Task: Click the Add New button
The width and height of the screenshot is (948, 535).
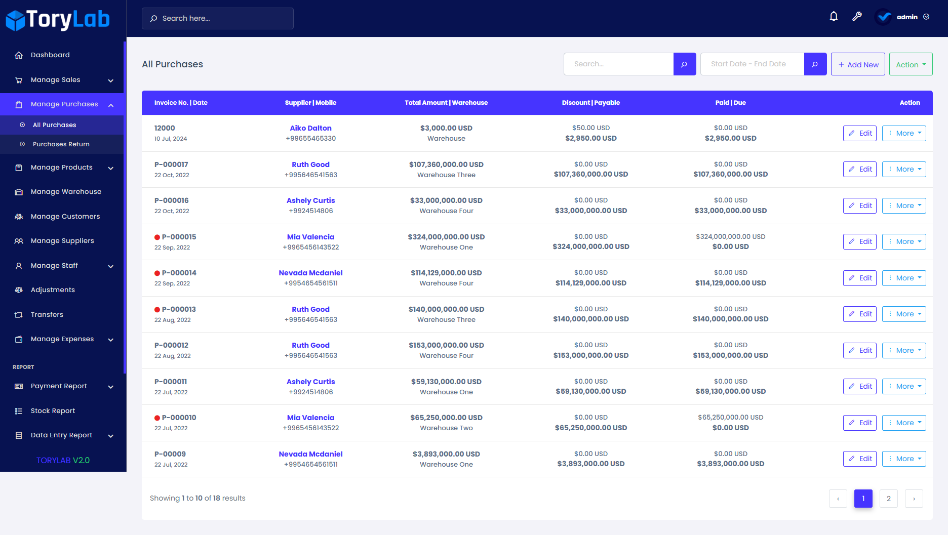Action: (x=858, y=64)
